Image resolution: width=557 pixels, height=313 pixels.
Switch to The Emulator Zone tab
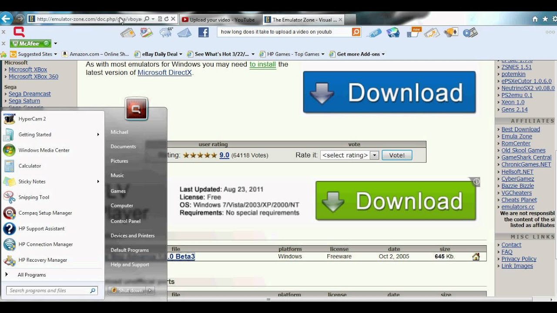click(x=304, y=20)
